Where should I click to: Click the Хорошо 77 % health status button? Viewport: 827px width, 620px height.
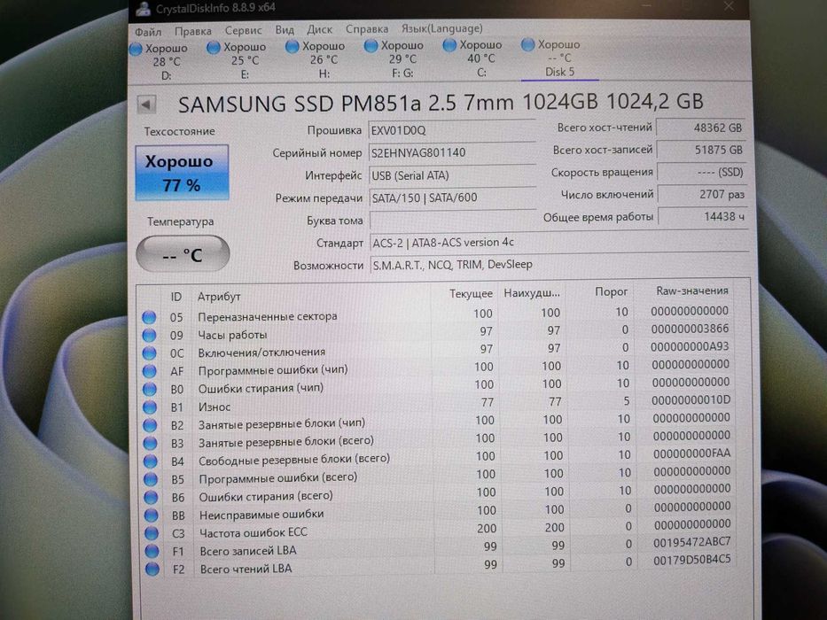(x=182, y=173)
